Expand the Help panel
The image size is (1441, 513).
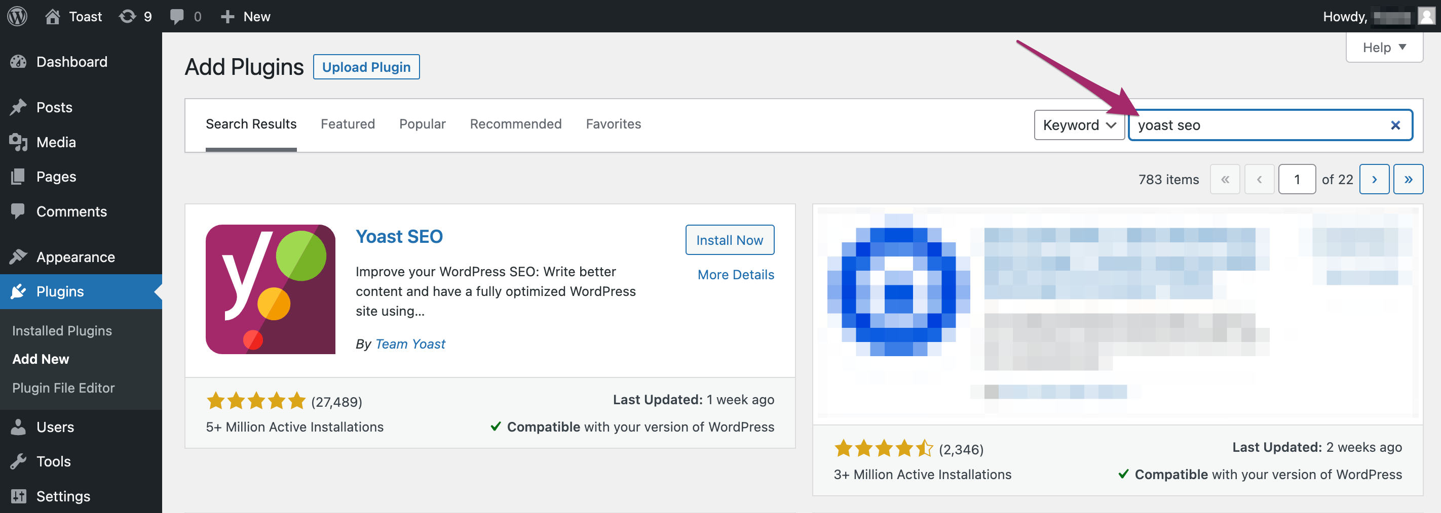[1383, 48]
